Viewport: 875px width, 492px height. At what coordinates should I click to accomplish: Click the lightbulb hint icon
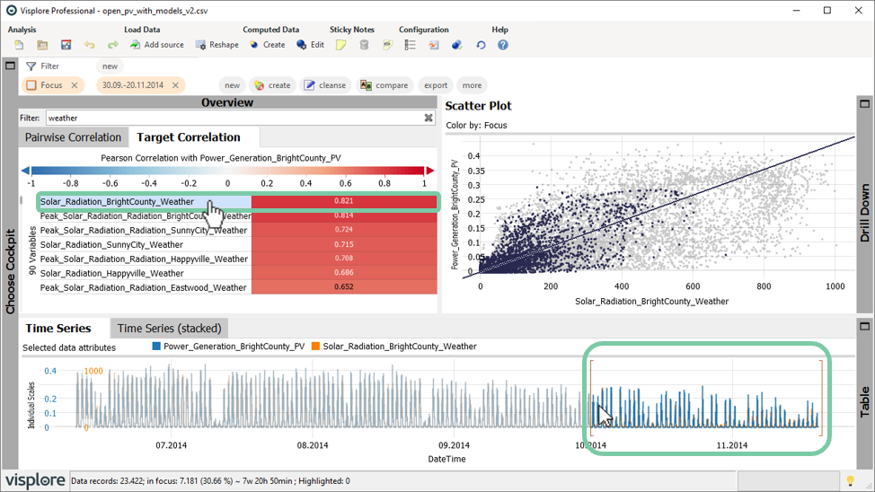pos(850,481)
